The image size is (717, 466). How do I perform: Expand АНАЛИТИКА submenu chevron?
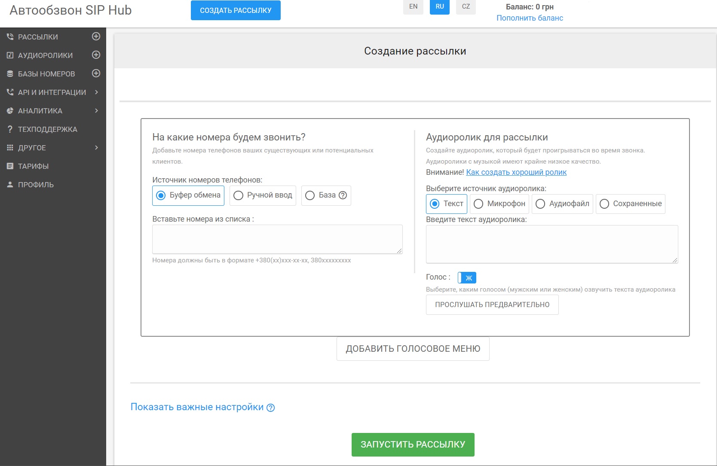(96, 111)
